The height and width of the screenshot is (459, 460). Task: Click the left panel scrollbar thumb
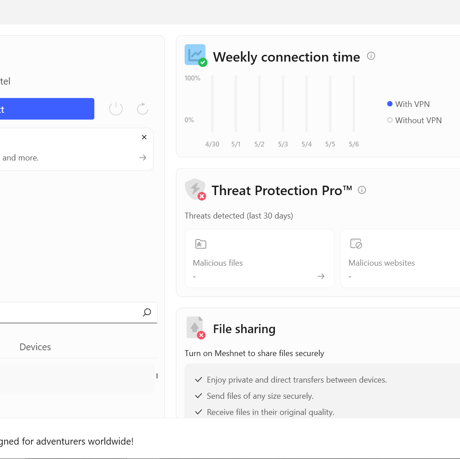(157, 375)
